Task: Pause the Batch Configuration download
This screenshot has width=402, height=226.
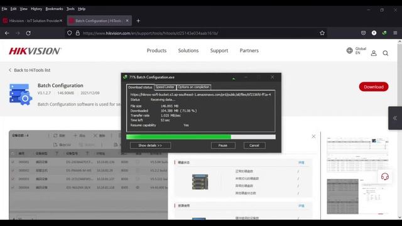Action: pos(223,145)
